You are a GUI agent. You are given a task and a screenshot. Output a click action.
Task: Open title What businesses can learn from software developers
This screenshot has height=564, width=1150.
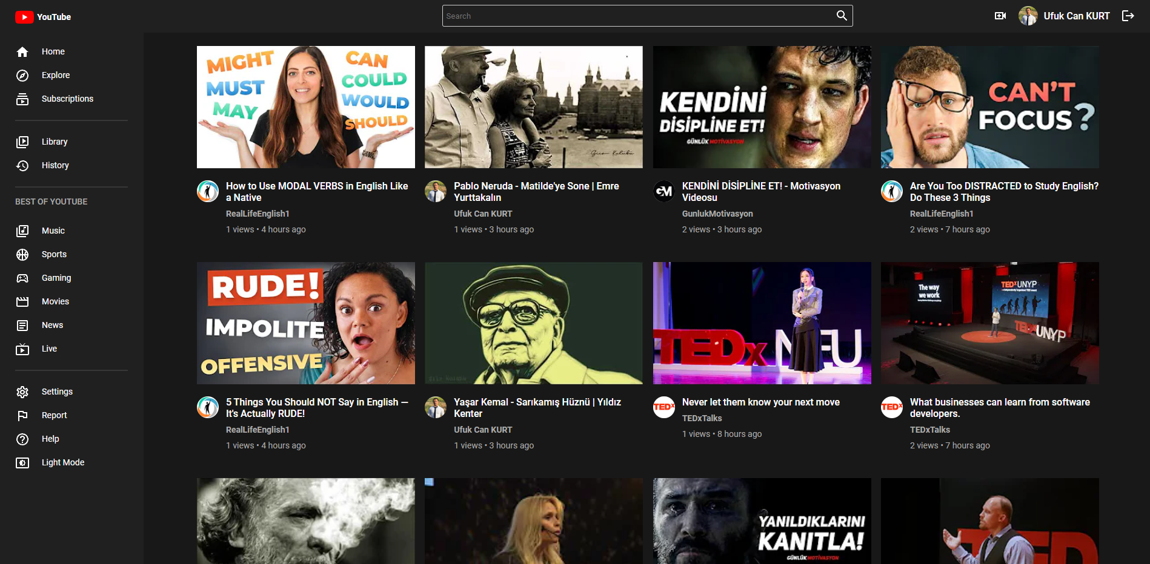tap(1000, 408)
